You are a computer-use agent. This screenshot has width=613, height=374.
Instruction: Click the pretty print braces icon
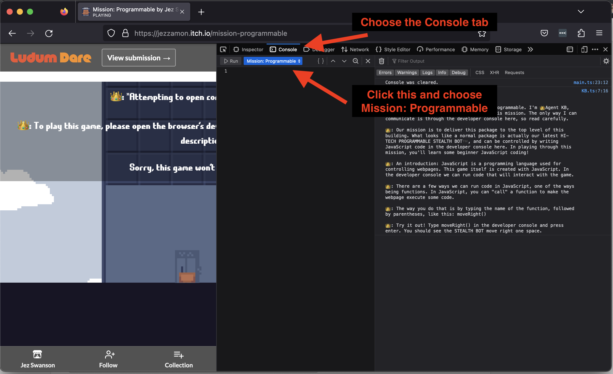coord(321,61)
